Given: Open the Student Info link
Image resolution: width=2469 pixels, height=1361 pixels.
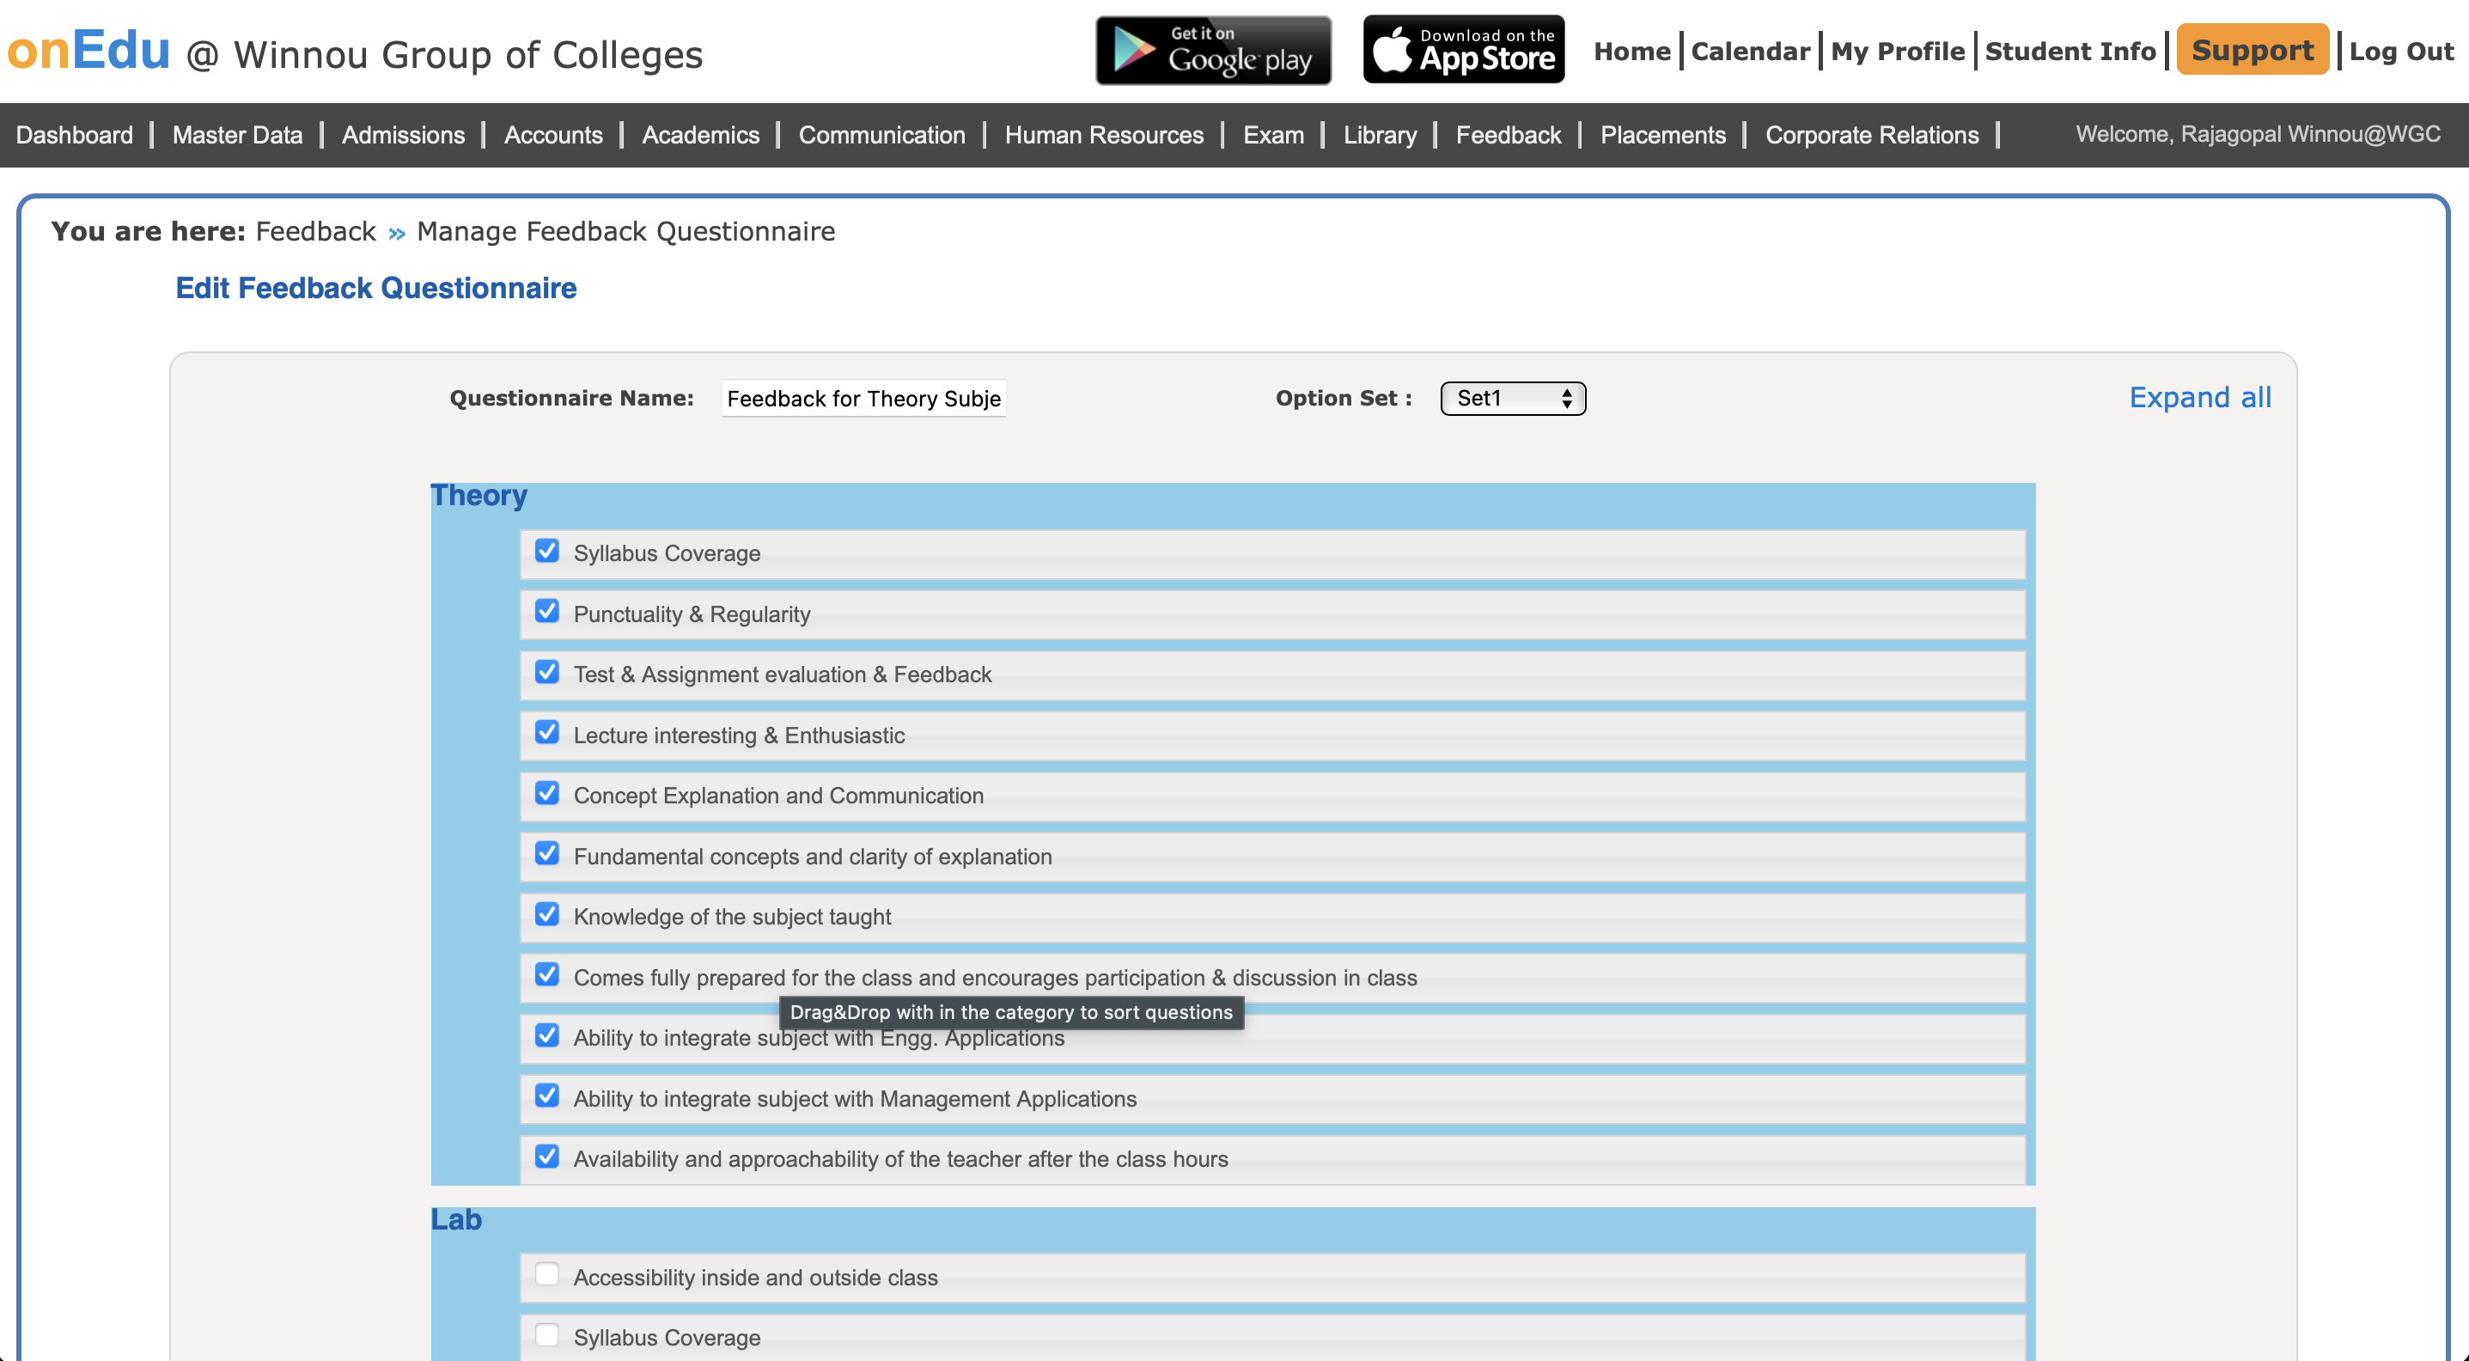Looking at the screenshot, I should [x=2070, y=52].
